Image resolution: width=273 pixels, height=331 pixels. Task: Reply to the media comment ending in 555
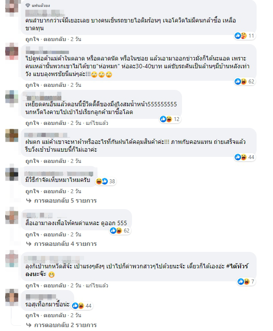point(55,235)
